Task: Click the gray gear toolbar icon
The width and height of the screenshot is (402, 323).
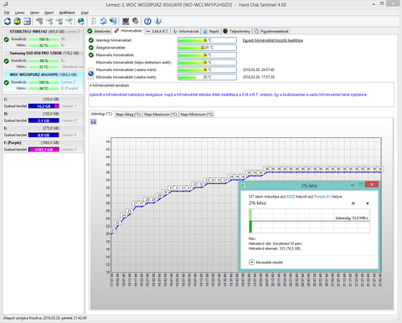Action: click(136, 21)
